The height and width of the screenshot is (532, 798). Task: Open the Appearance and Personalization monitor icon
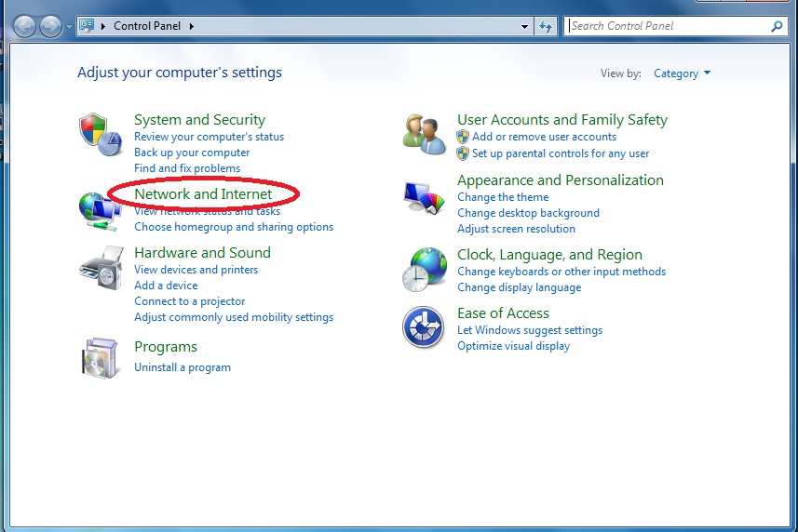424,198
